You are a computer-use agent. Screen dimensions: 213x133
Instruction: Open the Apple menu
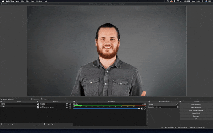pyautogui.click(x=3, y=1)
